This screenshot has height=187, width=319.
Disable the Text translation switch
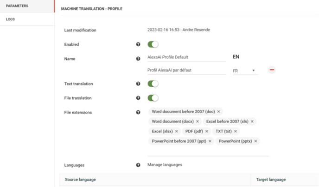153,84
